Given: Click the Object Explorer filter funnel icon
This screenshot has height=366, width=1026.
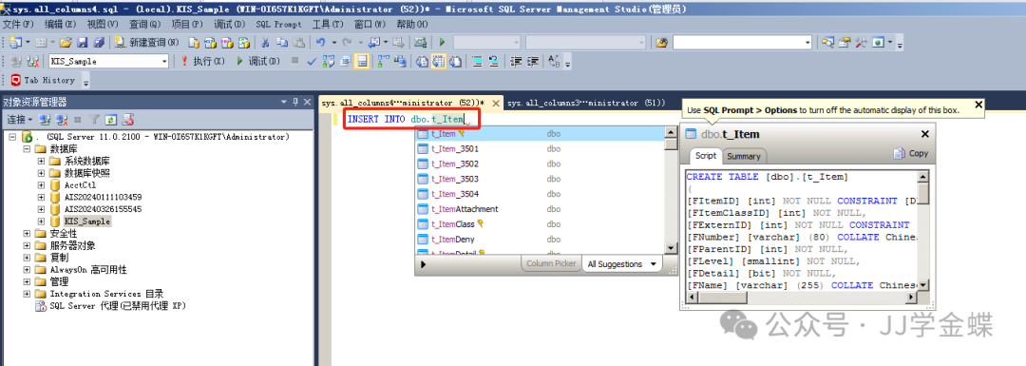Looking at the screenshot, I should coord(94,120).
